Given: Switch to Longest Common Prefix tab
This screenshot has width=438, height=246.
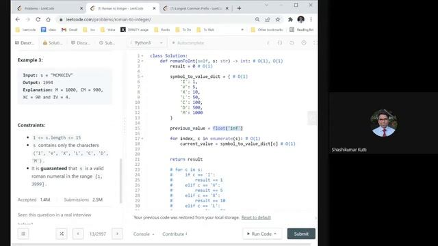Looking at the screenshot, I should tap(196, 8).
